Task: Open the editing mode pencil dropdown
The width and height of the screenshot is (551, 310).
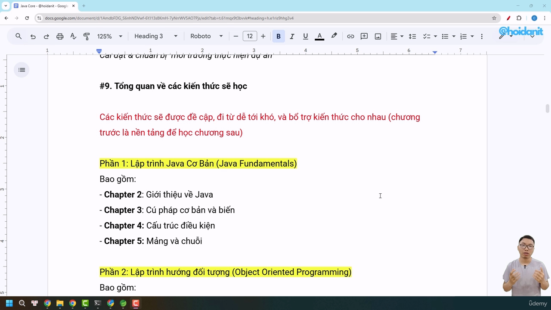Action: pyautogui.click(x=505, y=36)
